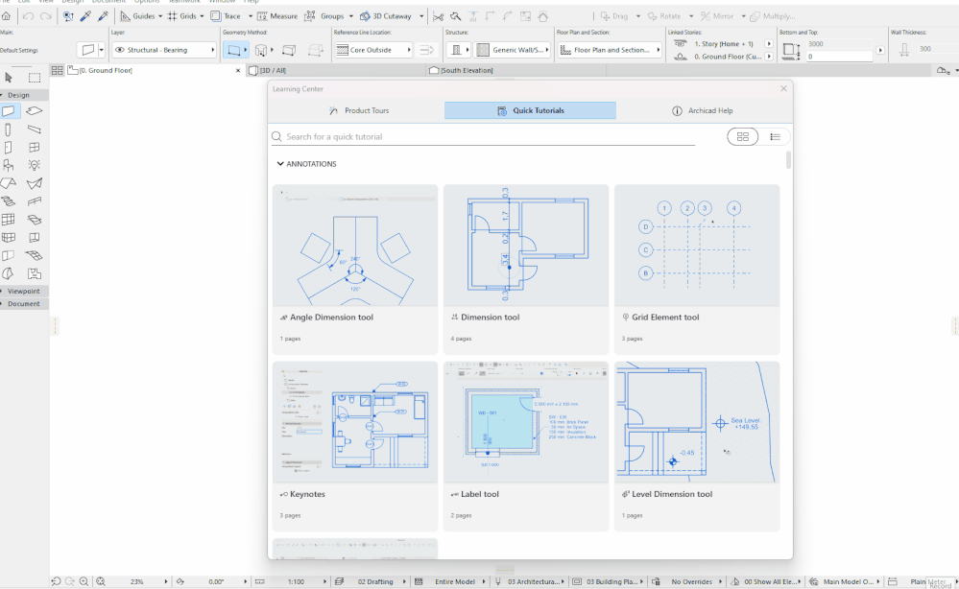Toggle Grids snap in the toolbar
This screenshot has height=589, width=959.
[x=181, y=16]
